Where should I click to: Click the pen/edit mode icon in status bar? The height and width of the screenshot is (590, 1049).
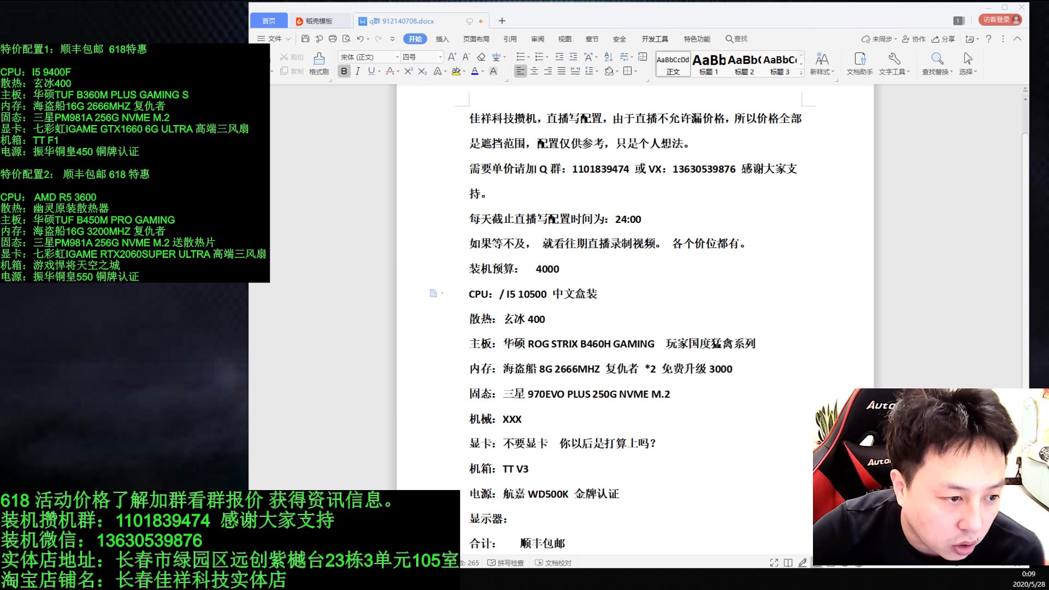[x=802, y=563]
